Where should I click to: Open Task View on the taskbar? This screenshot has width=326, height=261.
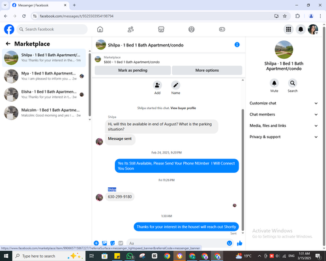click(92, 256)
